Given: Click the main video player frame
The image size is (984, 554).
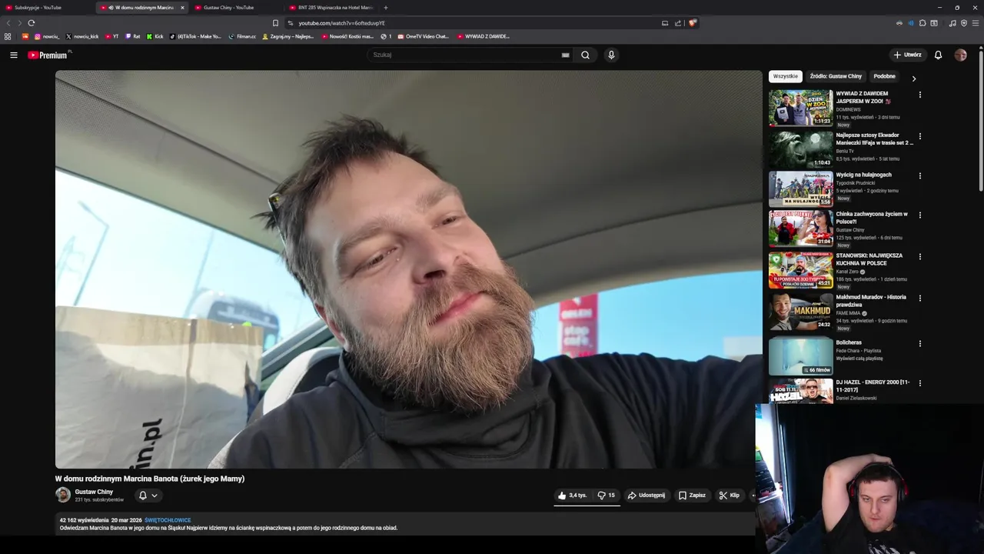Looking at the screenshot, I should coord(408,269).
